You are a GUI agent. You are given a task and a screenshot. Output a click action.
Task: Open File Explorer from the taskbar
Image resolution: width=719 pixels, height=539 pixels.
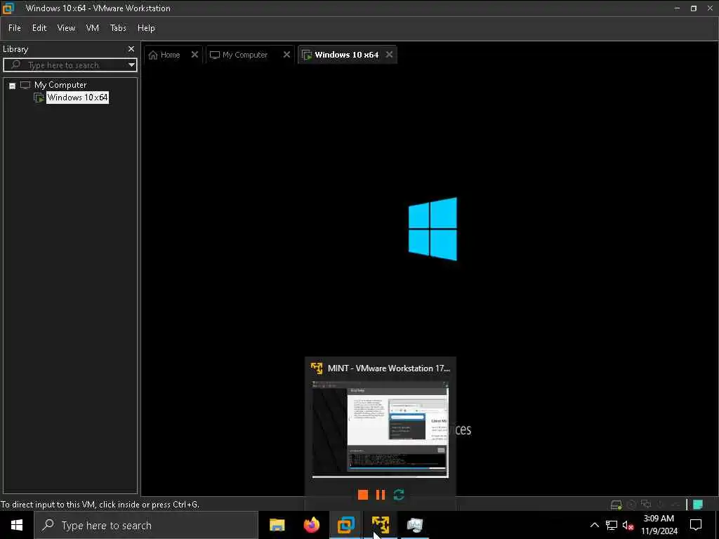[277, 525]
